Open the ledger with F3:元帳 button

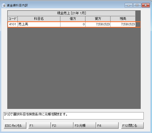pos(85,125)
